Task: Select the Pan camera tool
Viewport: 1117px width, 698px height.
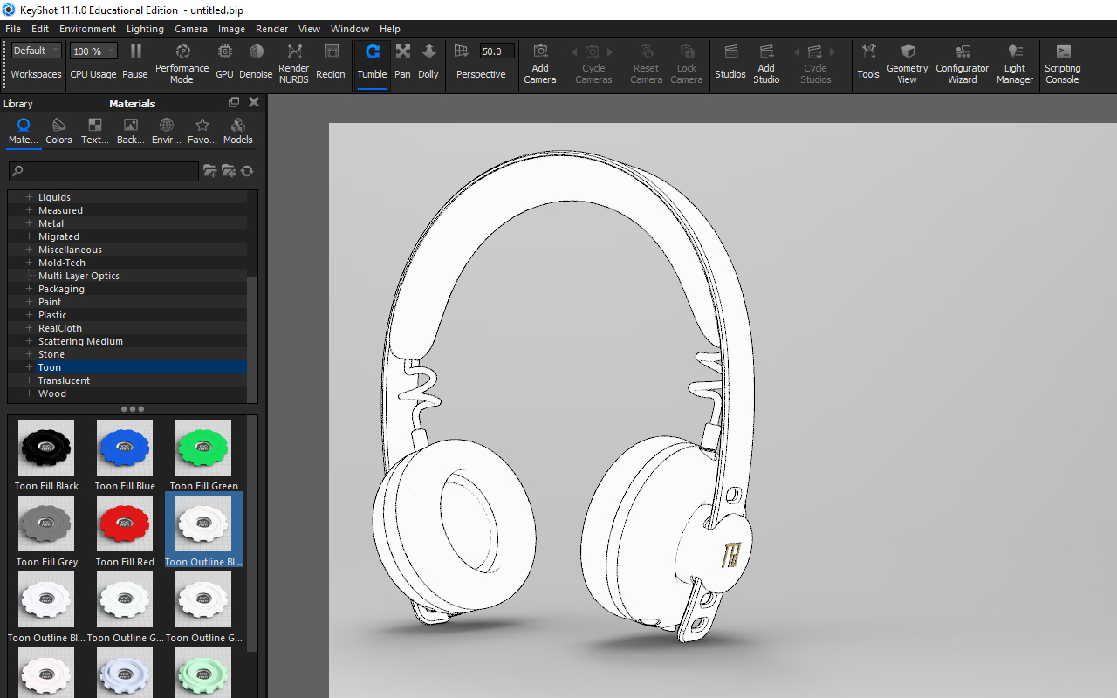Action: point(402,62)
